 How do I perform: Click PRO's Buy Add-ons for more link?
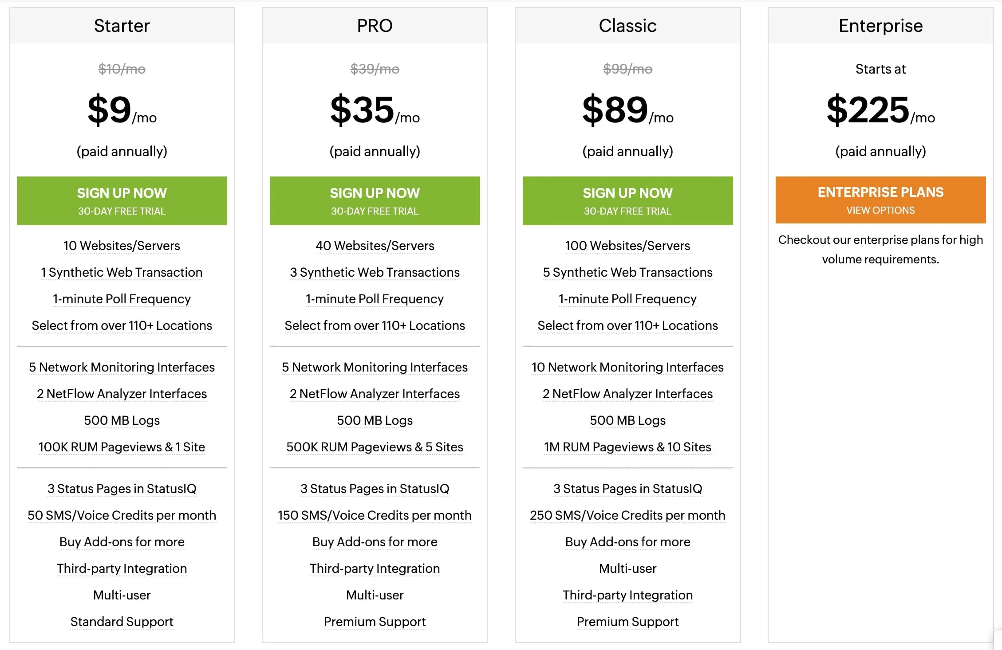375,542
